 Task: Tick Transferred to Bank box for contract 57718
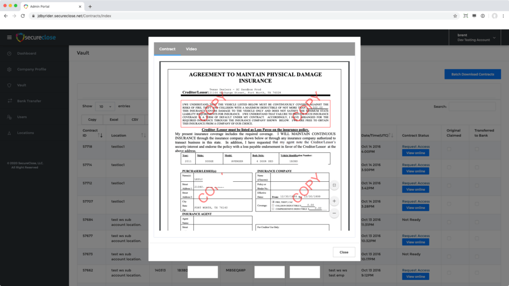coord(477,149)
